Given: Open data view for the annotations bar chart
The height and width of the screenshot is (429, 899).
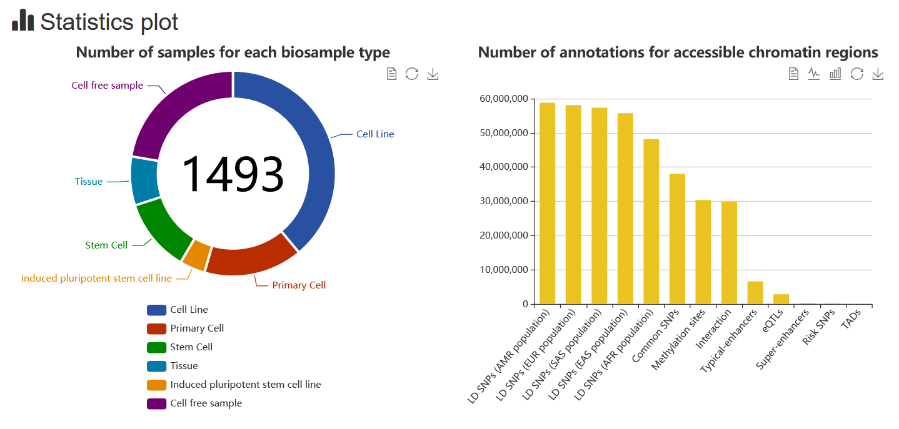Looking at the screenshot, I should (793, 74).
